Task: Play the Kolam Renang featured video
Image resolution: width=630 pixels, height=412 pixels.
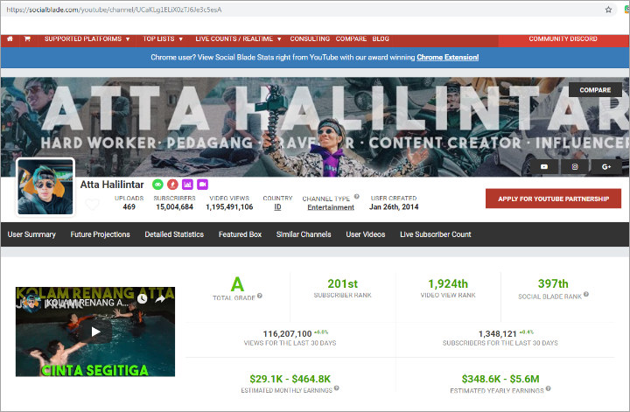Action: [95, 332]
